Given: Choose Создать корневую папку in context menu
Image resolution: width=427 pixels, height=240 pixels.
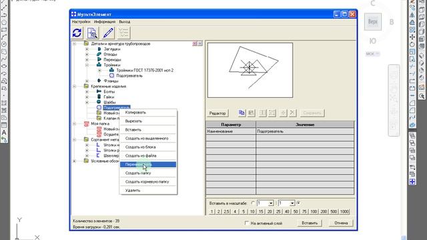Looking at the screenshot, I should (148, 182).
